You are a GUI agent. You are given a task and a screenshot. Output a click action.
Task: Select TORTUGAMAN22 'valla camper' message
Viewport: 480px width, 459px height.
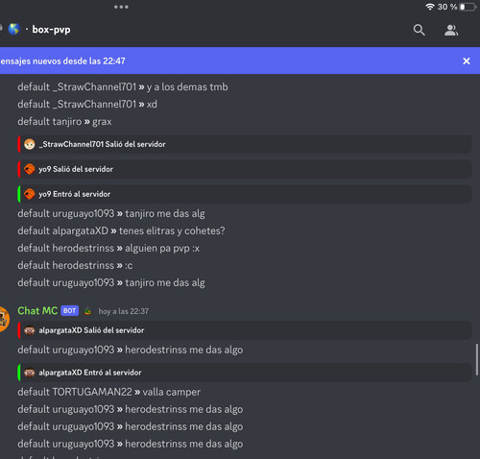point(109,392)
